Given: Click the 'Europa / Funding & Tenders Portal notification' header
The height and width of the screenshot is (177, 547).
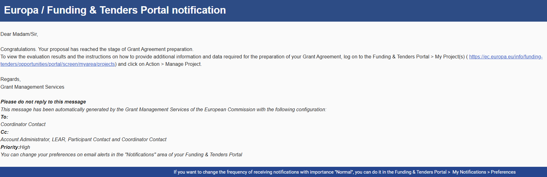Looking at the screenshot, I should (x=115, y=10).
